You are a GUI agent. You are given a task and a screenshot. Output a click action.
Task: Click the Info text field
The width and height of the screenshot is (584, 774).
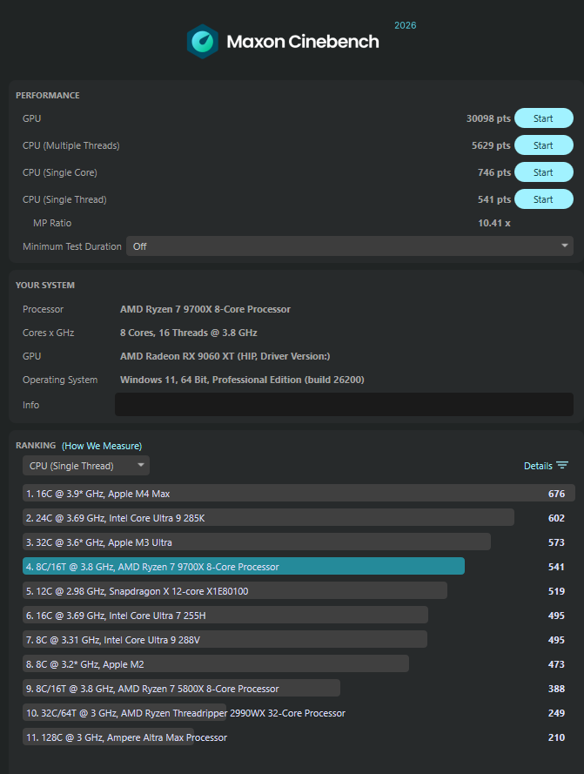tap(344, 404)
